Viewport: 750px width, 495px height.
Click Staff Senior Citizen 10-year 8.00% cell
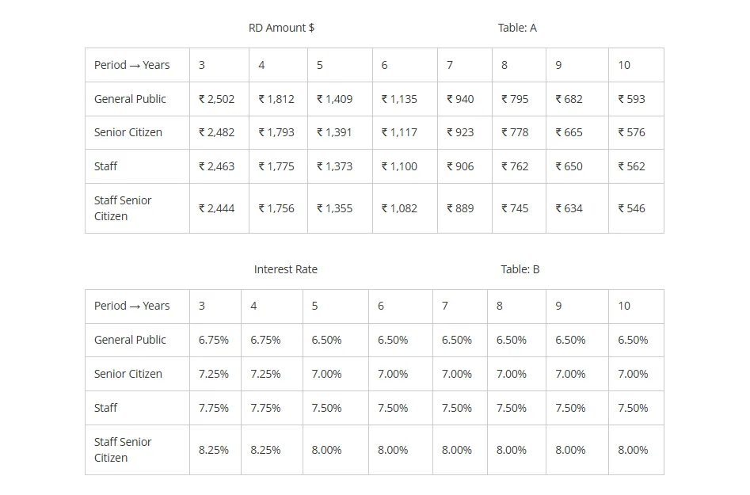pos(633,450)
